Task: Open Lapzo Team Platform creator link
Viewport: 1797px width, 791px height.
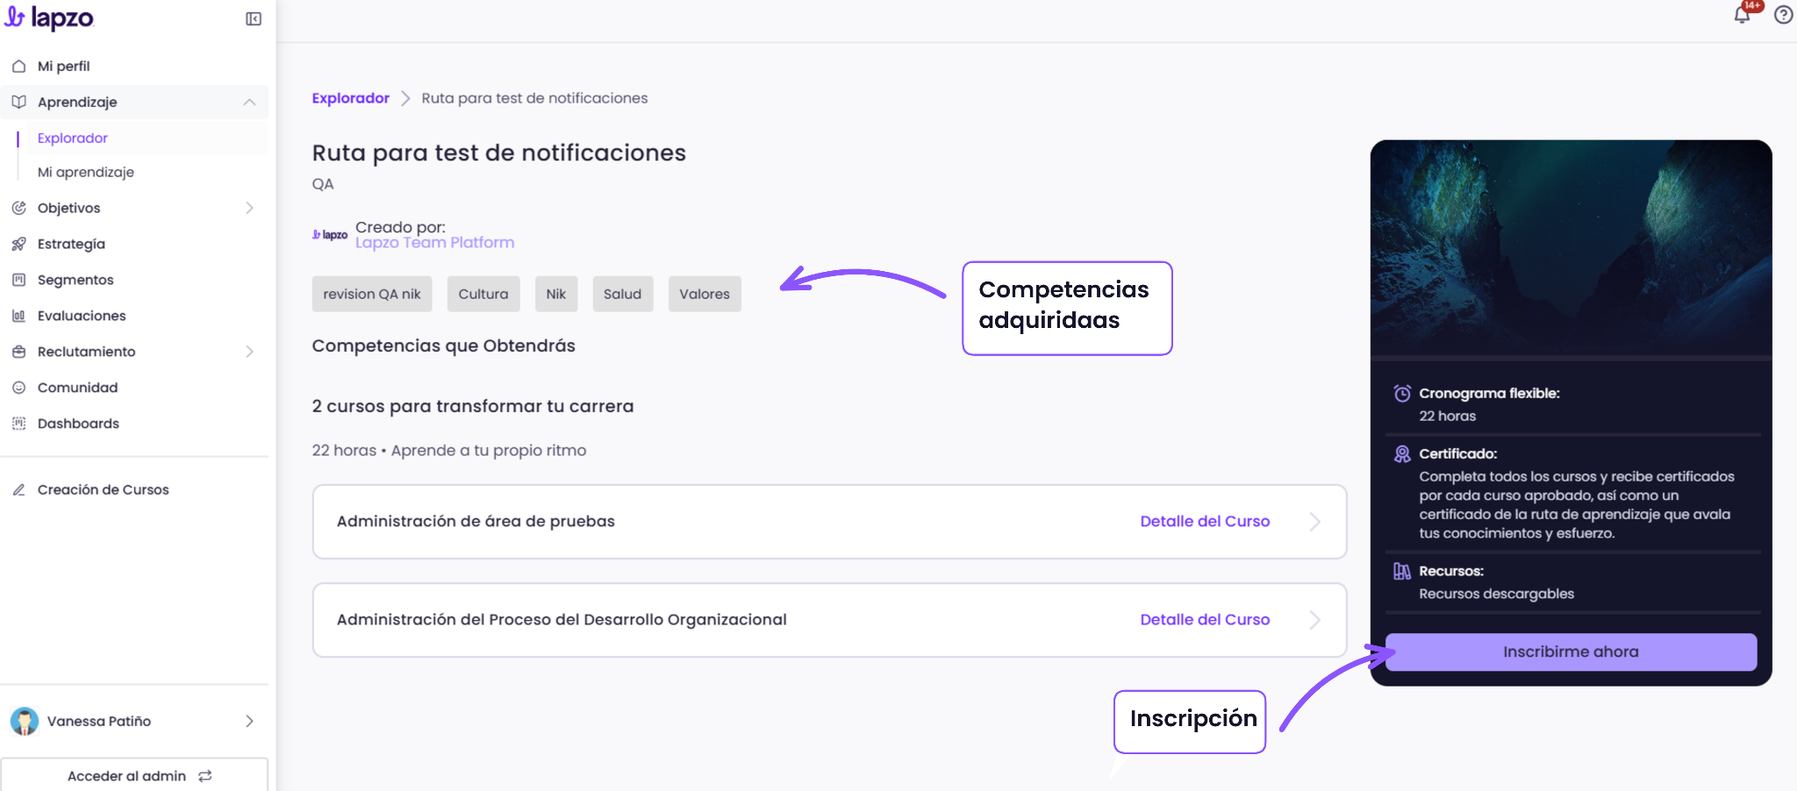Action: click(434, 243)
